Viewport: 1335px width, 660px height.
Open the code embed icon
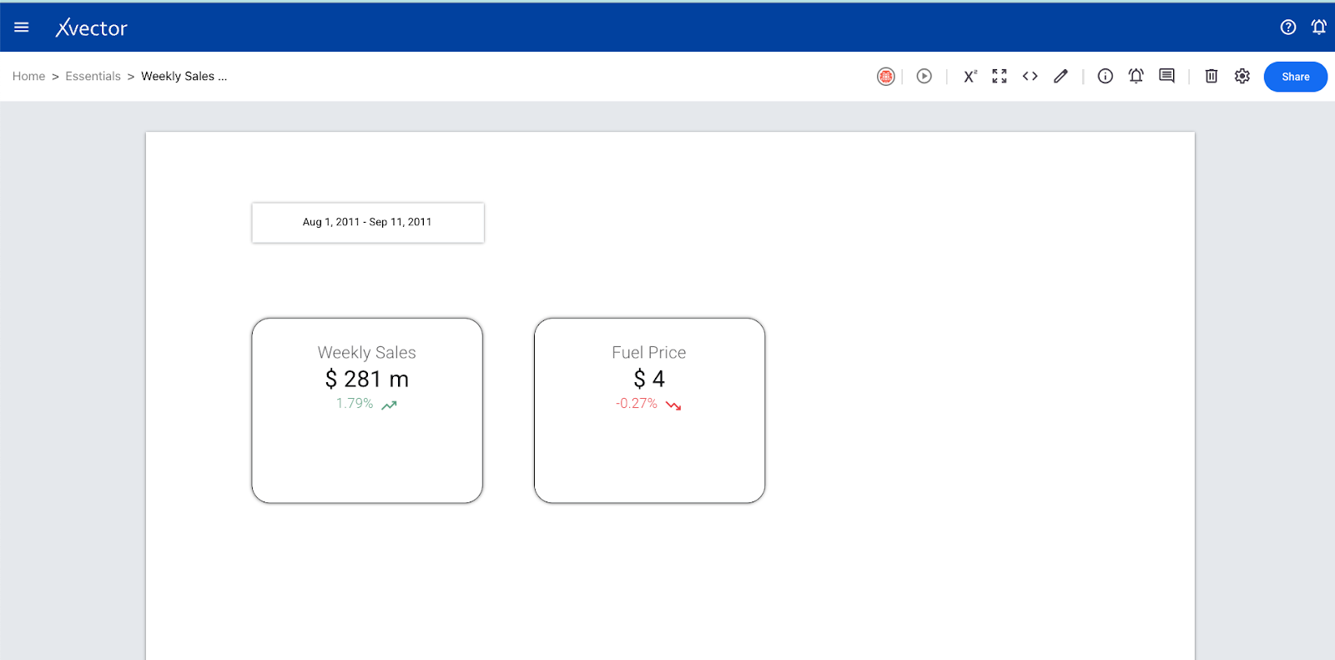[x=1030, y=77]
